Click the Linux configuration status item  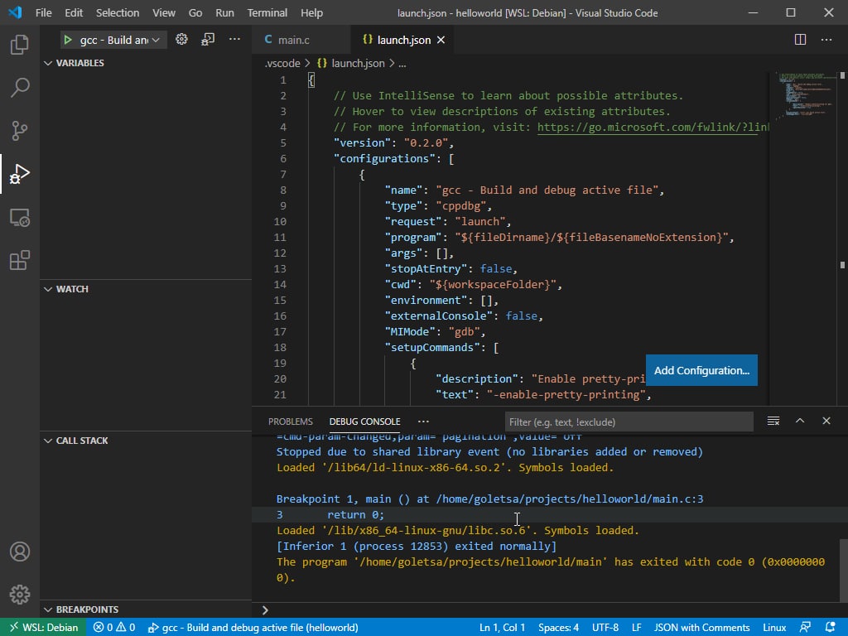coord(774,628)
